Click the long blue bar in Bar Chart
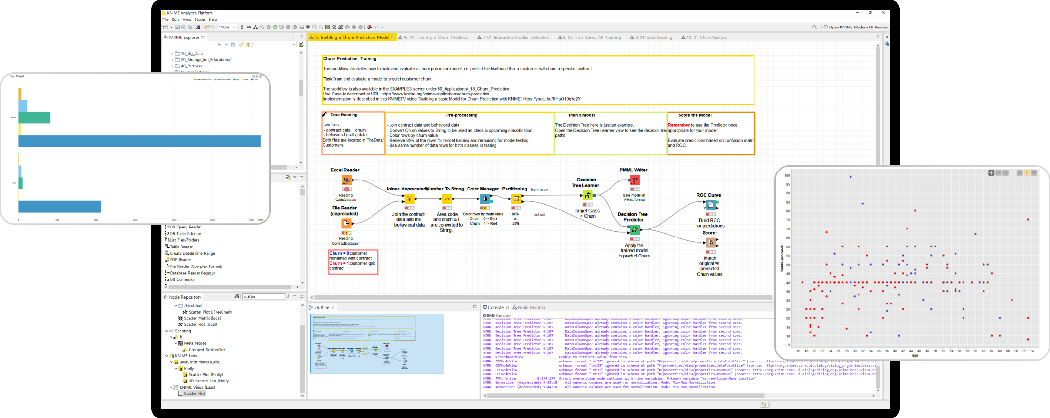1050x418 pixels. tap(139, 141)
